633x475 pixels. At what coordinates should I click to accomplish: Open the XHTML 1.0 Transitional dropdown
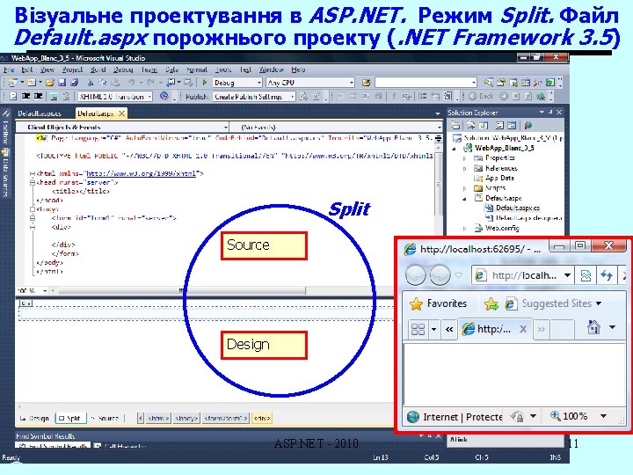point(149,97)
